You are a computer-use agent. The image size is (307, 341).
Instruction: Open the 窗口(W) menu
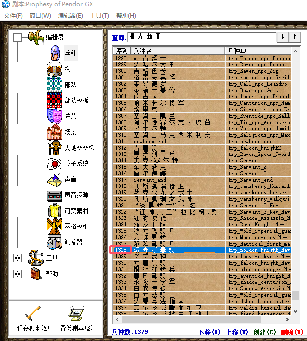pyautogui.click(x=40, y=16)
